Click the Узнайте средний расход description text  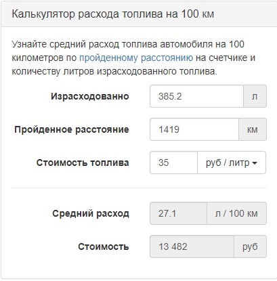click(133, 58)
